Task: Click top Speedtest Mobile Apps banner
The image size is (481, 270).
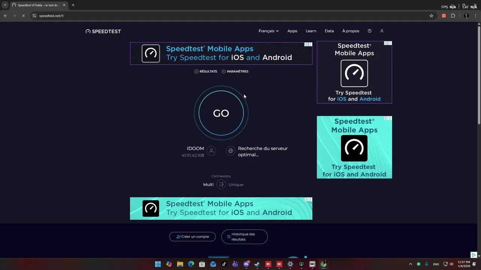Action: pyautogui.click(x=221, y=53)
